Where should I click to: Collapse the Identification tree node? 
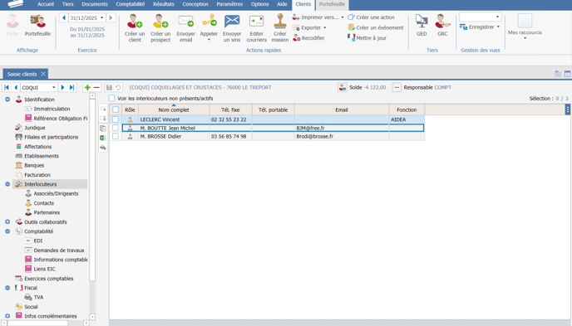(7, 100)
